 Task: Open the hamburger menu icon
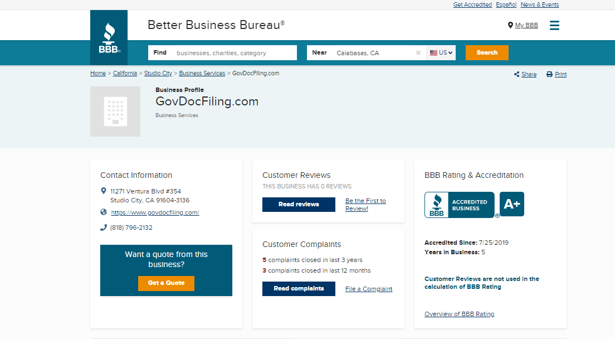click(554, 26)
